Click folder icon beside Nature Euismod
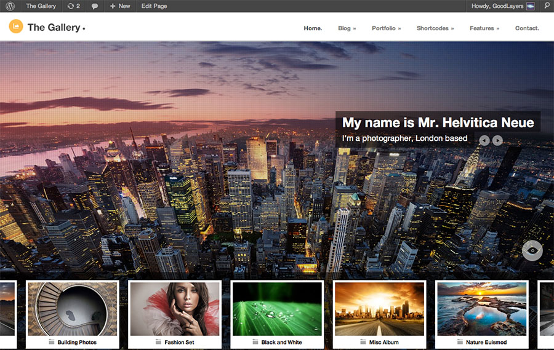Image resolution: width=554 pixels, height=350 pixels. (460, 342)
